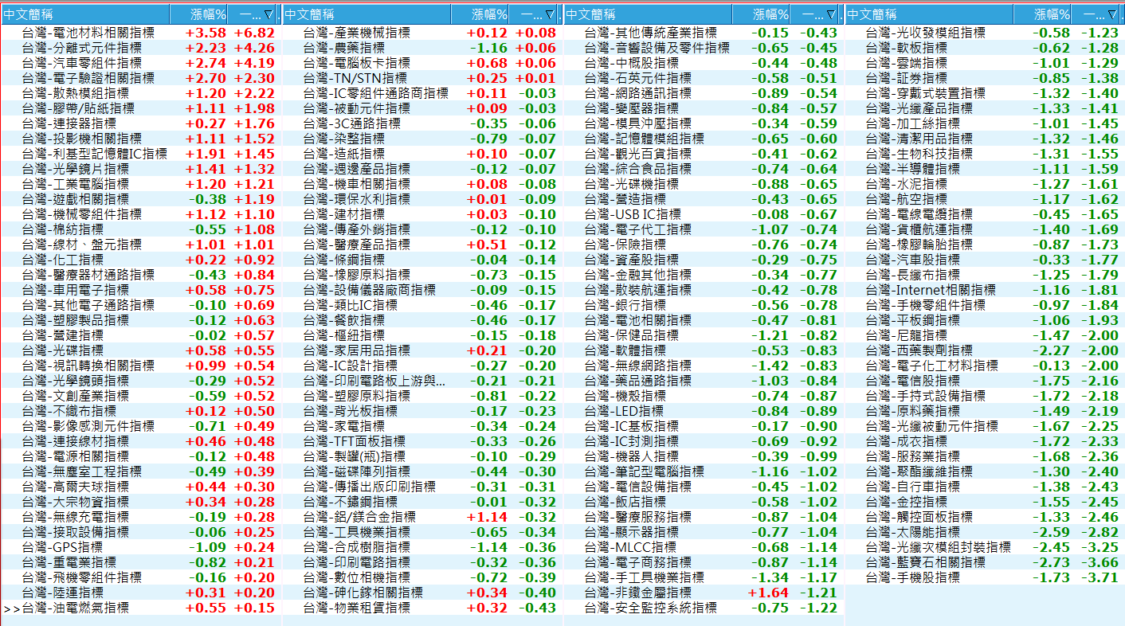Click 中文簡稱 header above 台灣-電池材料相關指標
1125x626 pixels.
[x=24, y=14]
